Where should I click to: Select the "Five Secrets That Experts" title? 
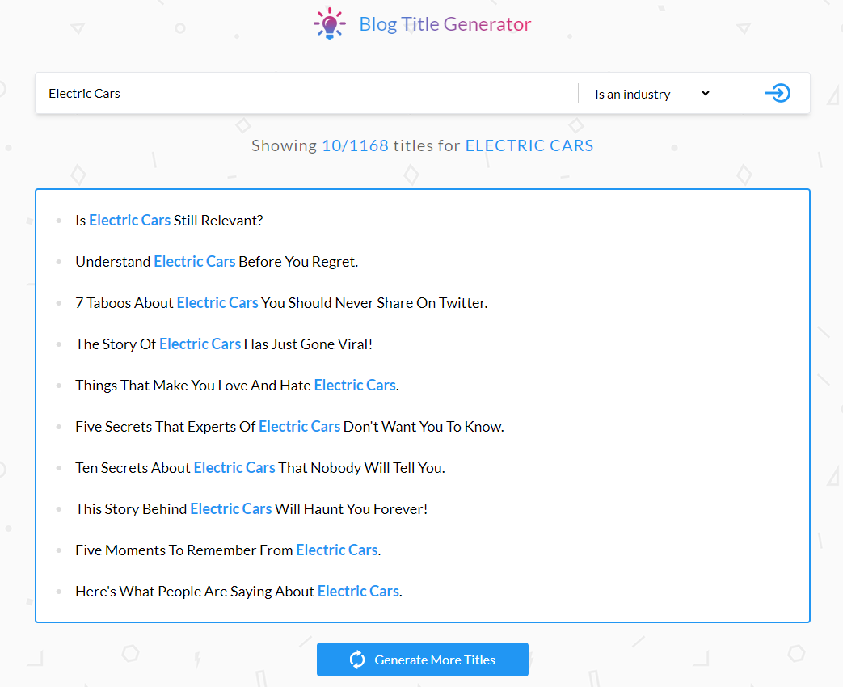(x=289, y=426)
